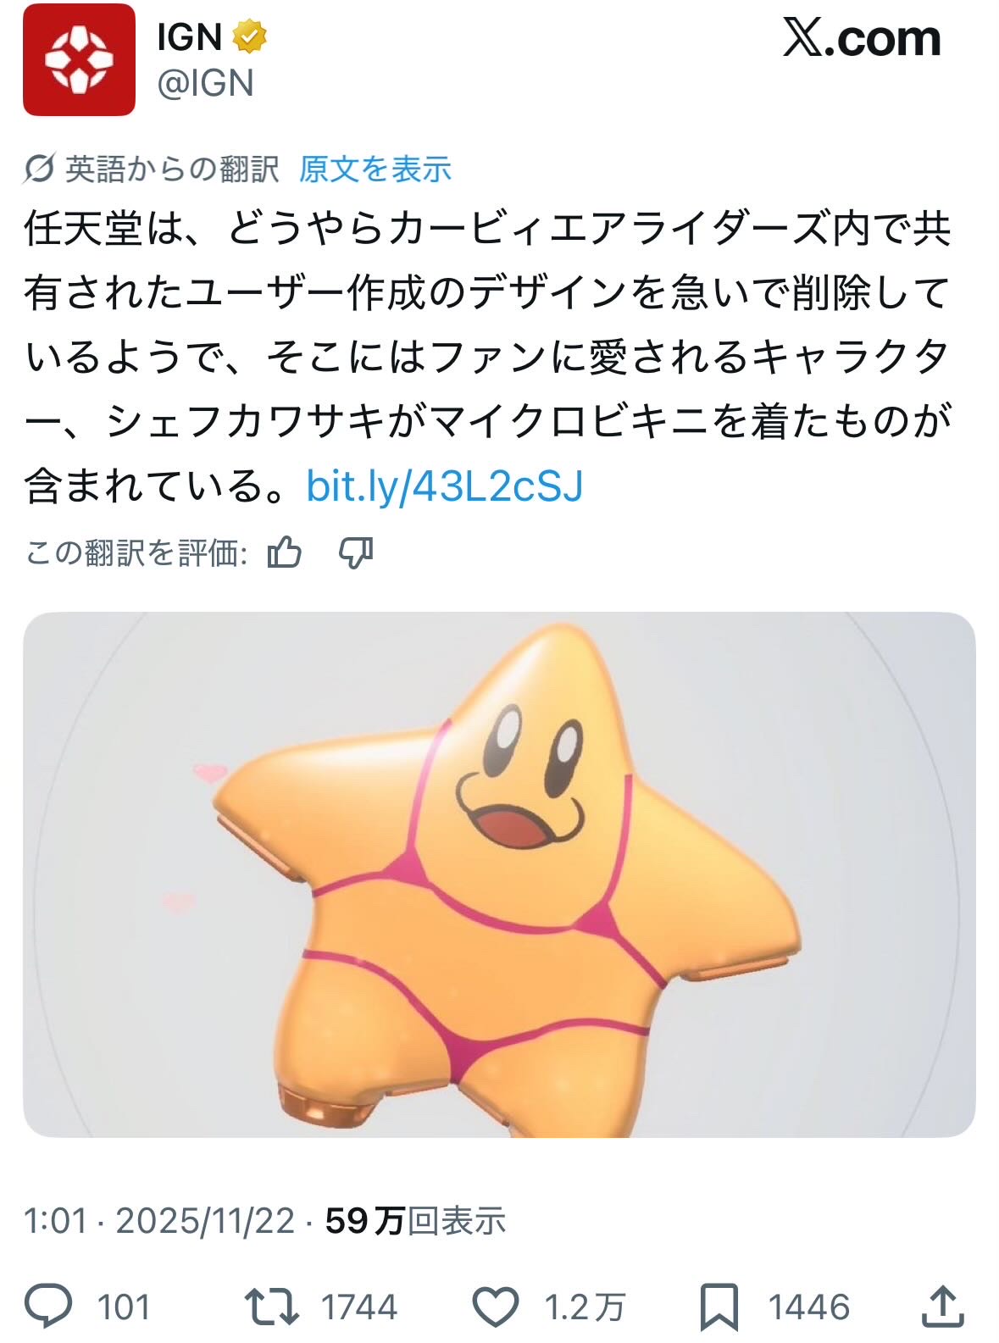The image size is (999, 1343).
Task: Like the post with the heart icon
Action: click(x=495, y=1306)
